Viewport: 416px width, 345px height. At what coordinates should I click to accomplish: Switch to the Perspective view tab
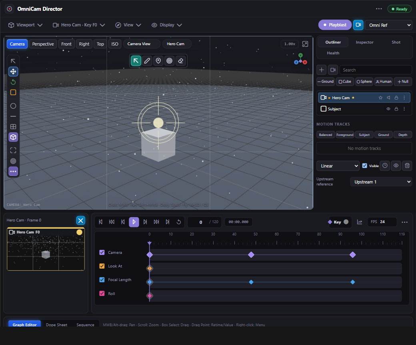tap(43, 44)
